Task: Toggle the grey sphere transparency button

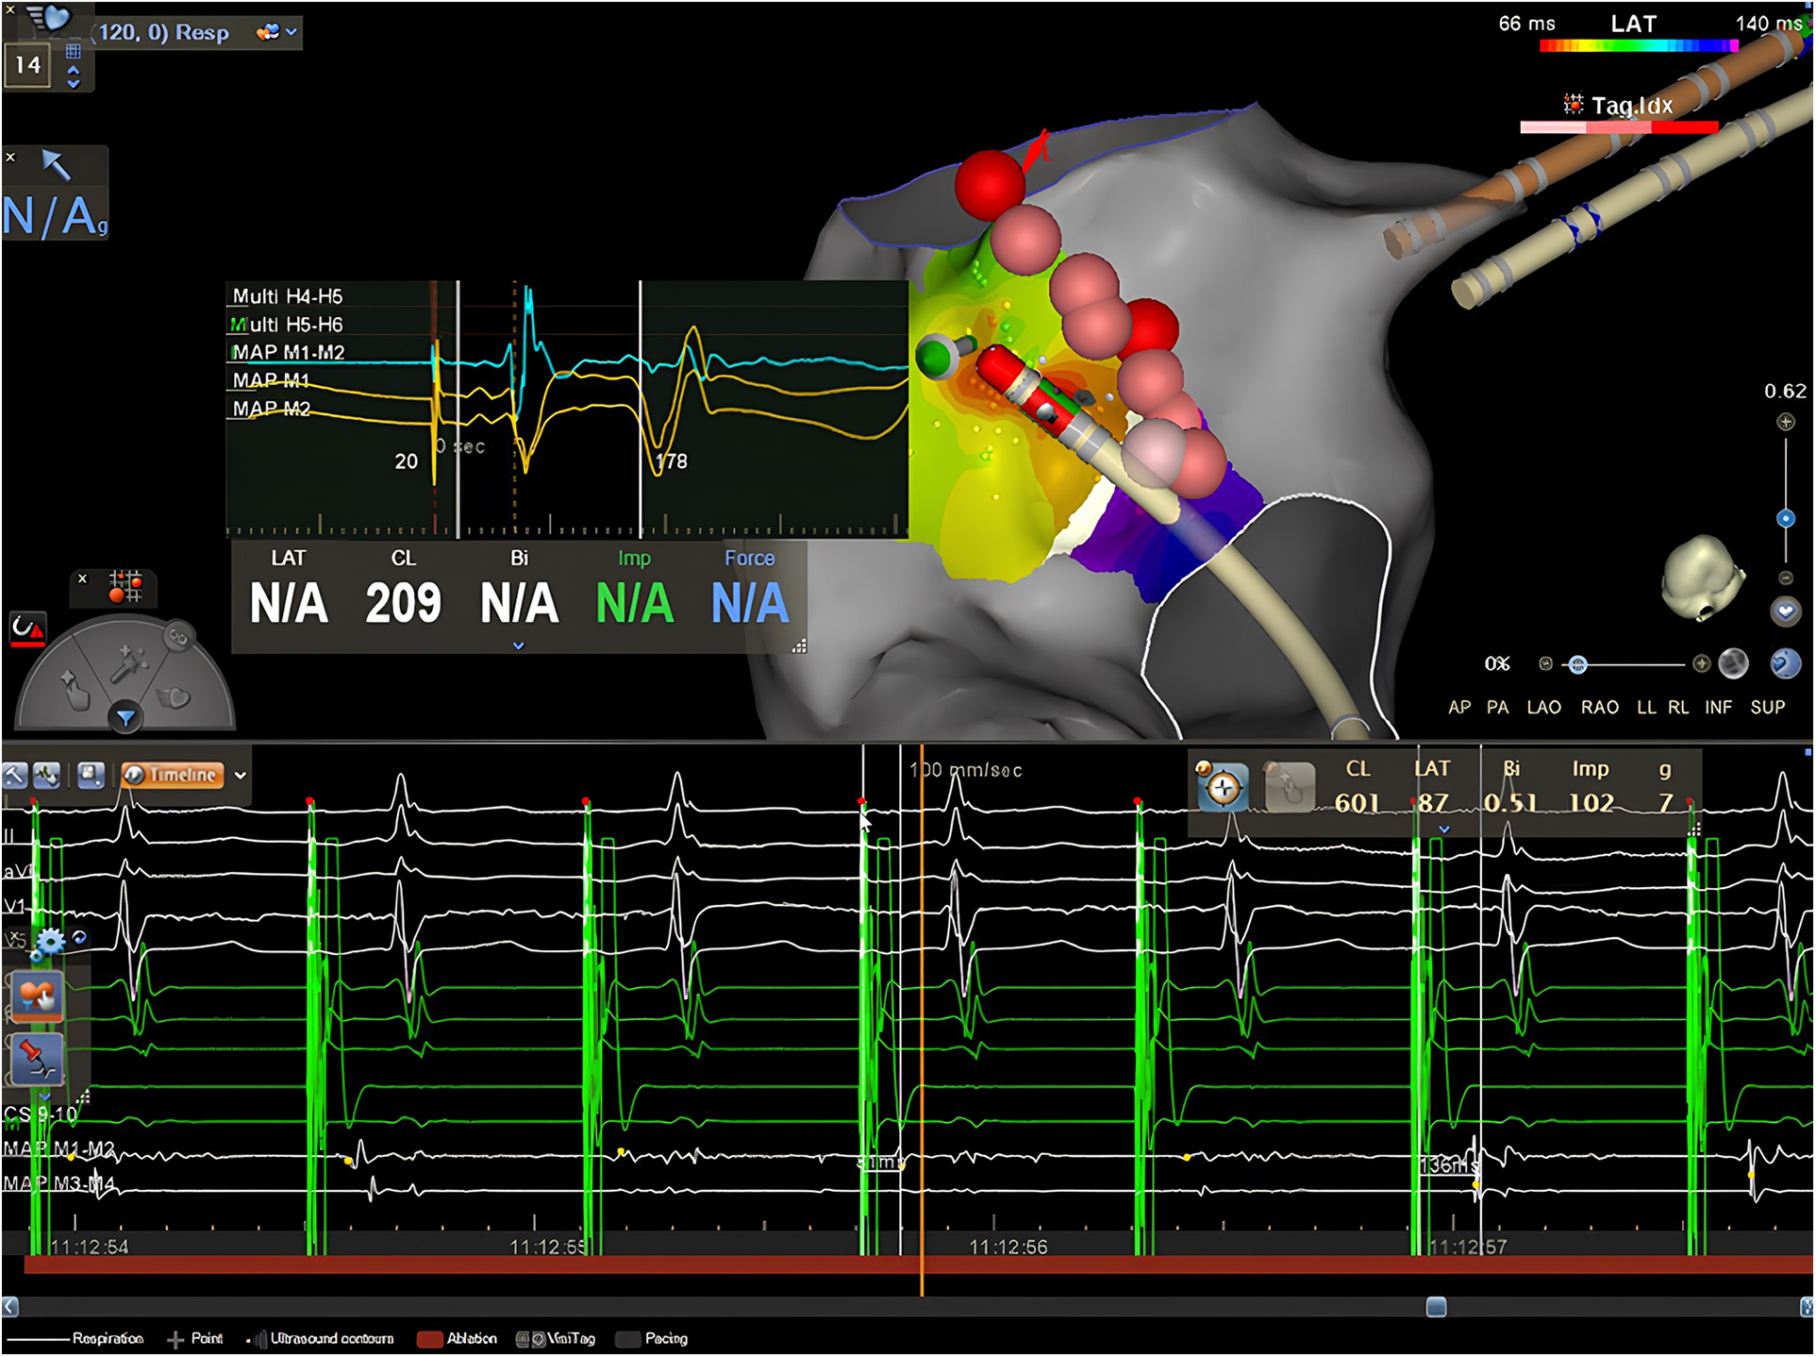Action: (x=1733, y=663)
